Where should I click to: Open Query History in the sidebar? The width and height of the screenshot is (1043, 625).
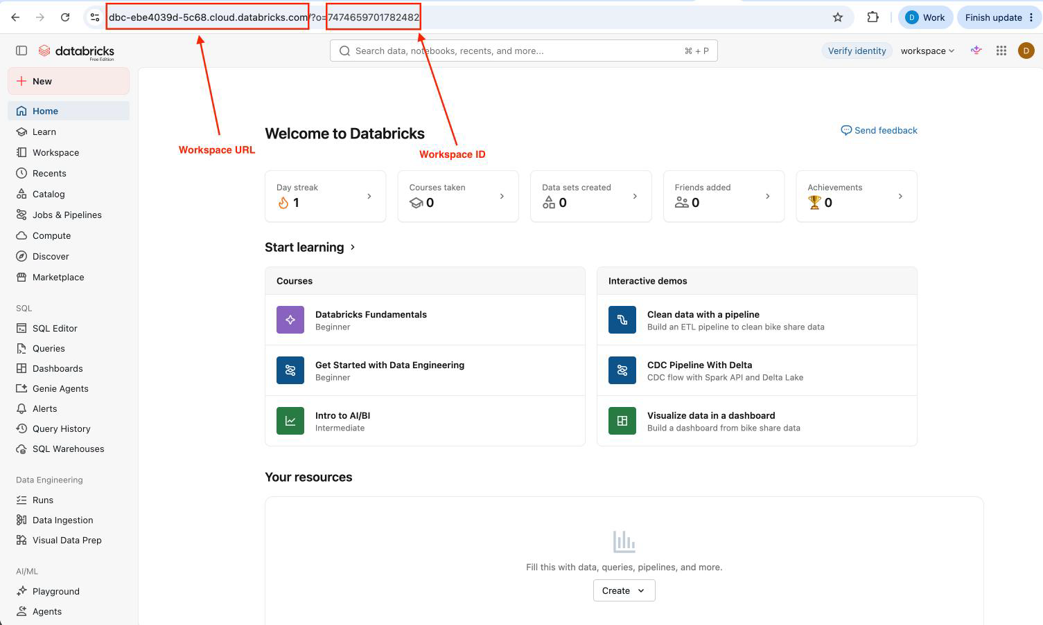(x=69, y=428)
